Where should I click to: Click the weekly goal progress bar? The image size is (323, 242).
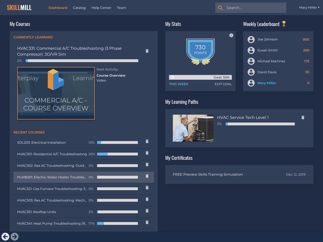coord(200,77)
